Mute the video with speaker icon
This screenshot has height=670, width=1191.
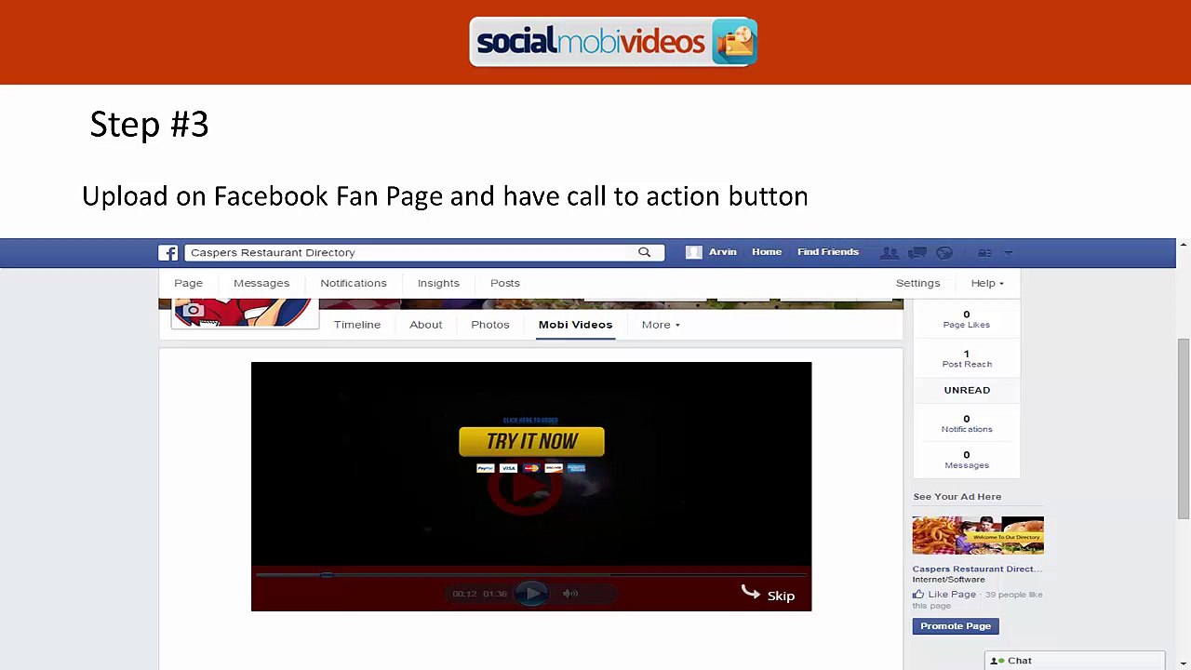tap(570, 594)
